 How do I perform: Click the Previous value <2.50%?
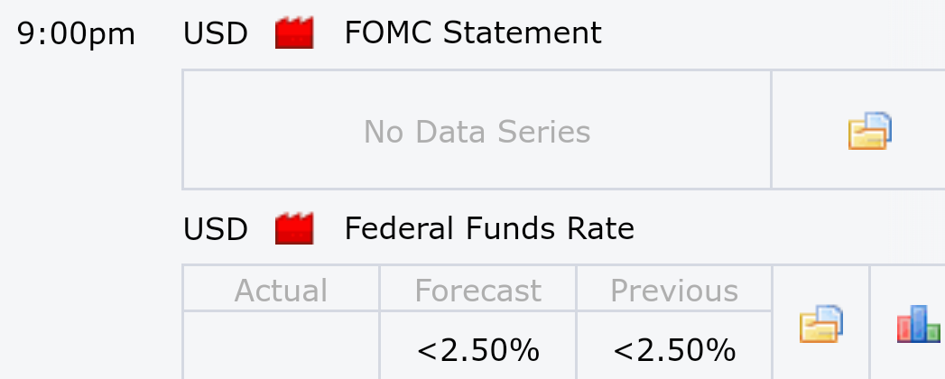674,350
